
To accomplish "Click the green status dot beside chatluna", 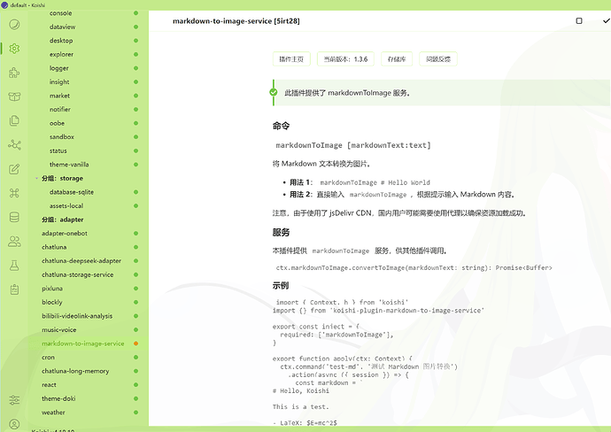I will pos(136,247).
